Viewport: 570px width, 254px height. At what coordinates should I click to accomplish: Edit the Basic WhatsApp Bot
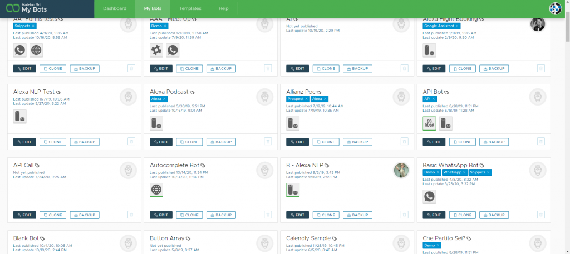click(434, 215)
